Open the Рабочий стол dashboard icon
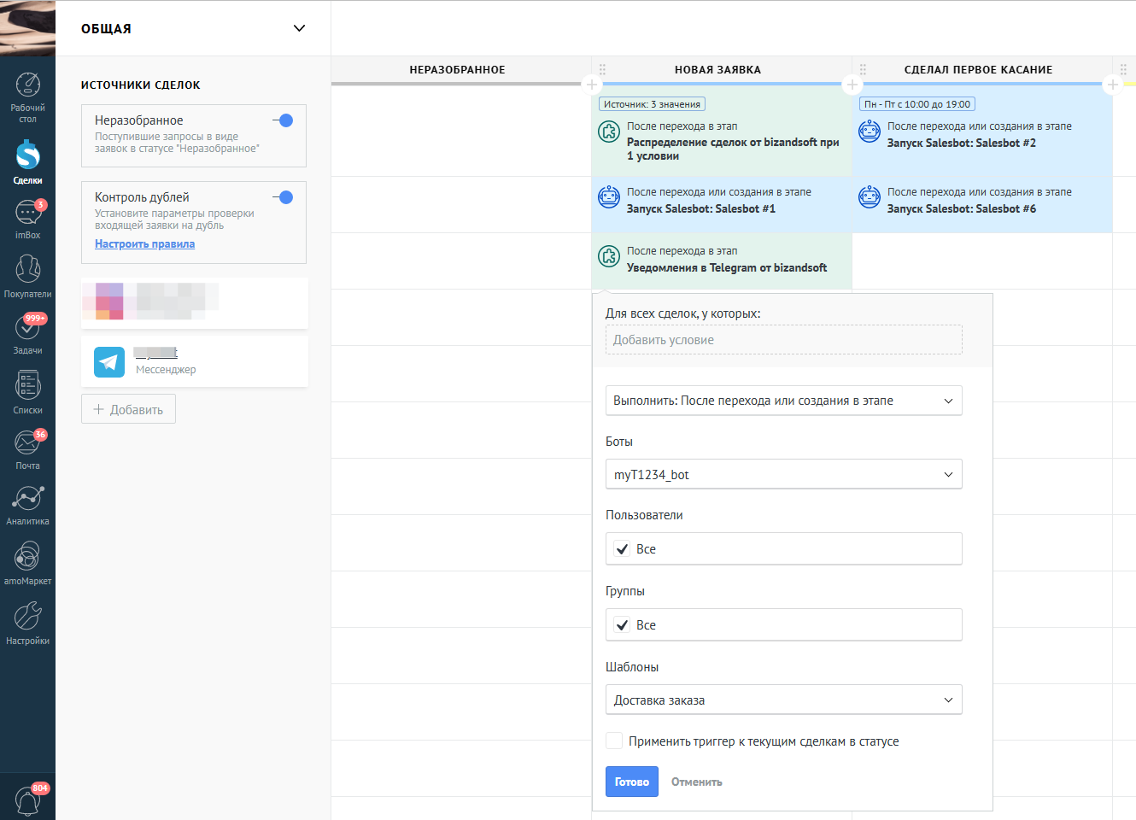This screenshot has width=1136, height=820. (27, 85)
